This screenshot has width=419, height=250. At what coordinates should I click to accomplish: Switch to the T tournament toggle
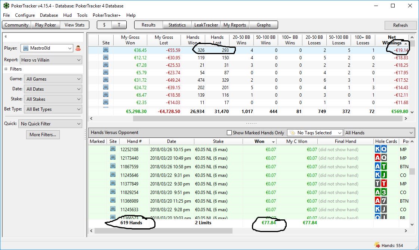(119, 25)
